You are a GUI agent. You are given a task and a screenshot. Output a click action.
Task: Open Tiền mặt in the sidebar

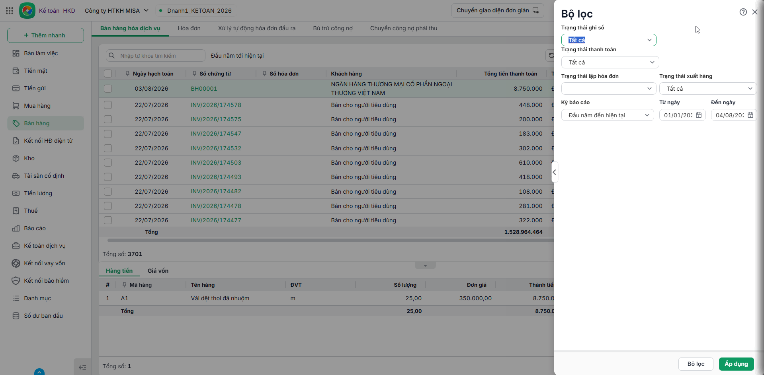pos(45,71)
